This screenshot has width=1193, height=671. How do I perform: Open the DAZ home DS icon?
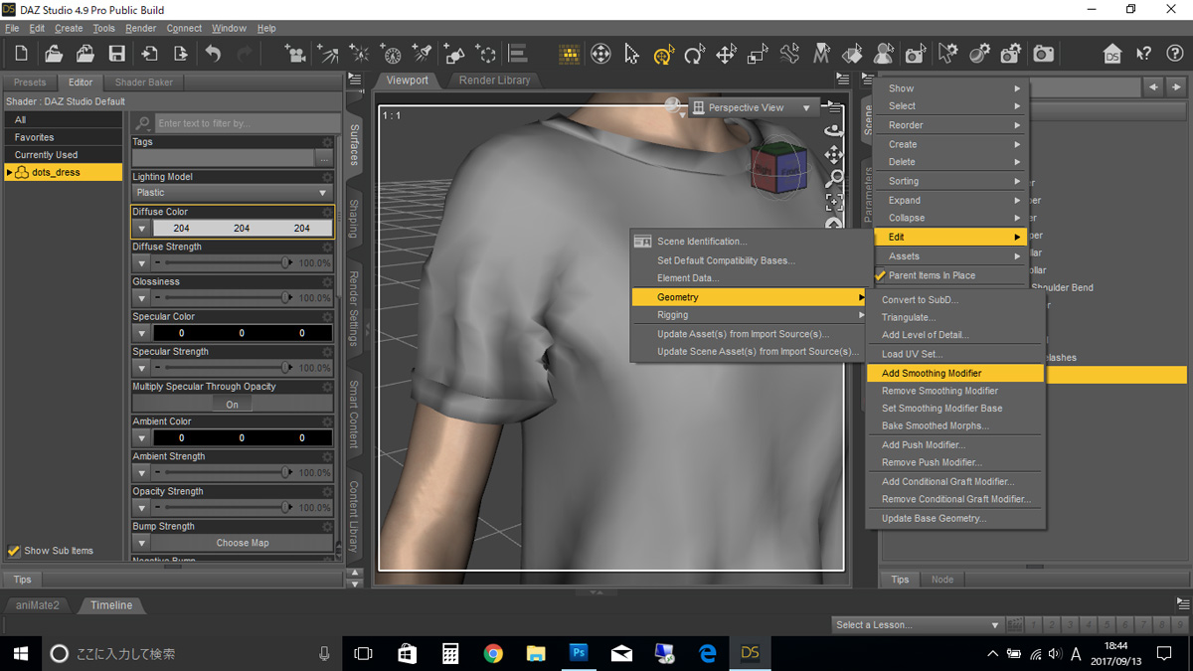coord(1112,54)
